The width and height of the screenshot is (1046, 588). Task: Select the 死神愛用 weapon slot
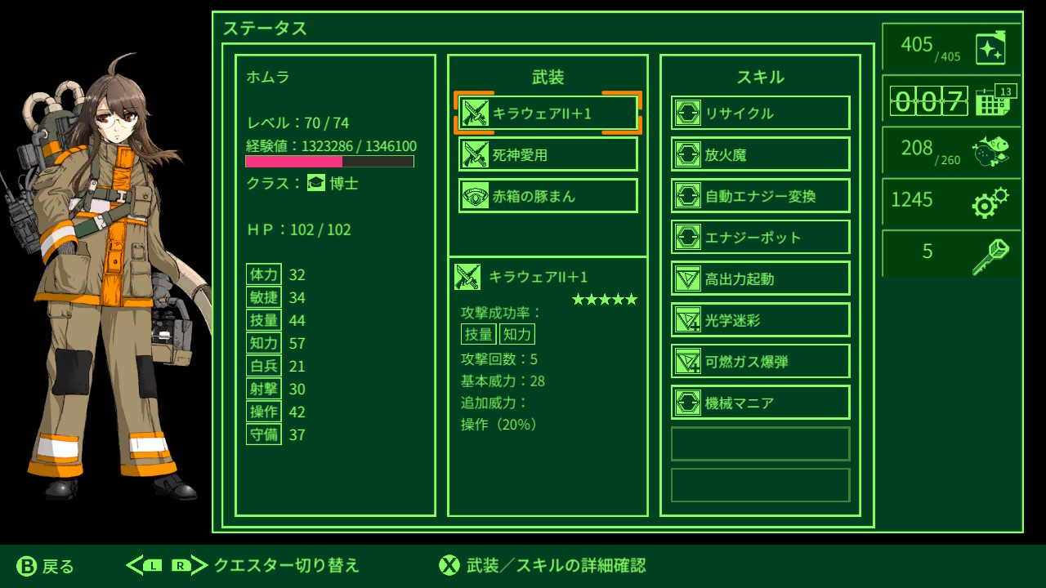[548, 154]
